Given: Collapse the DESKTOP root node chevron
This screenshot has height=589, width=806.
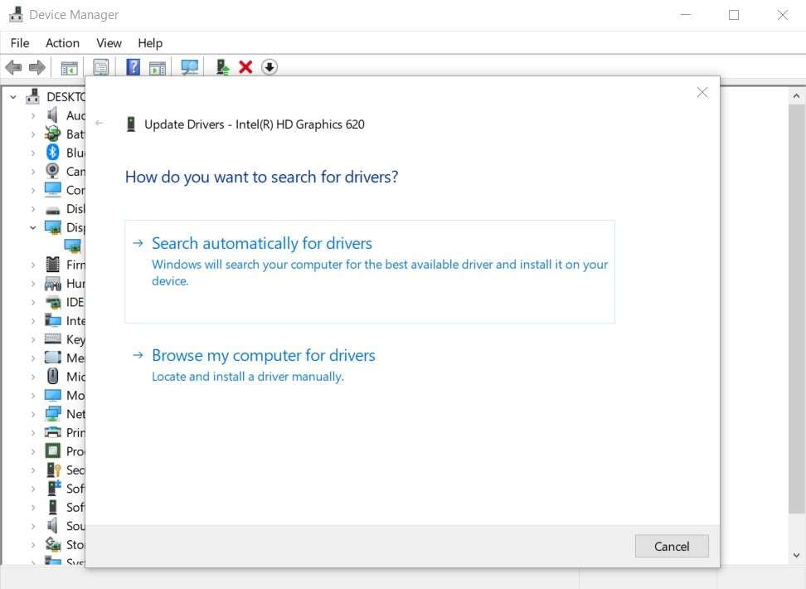Looking at the screenshot, I should (13, 97).
